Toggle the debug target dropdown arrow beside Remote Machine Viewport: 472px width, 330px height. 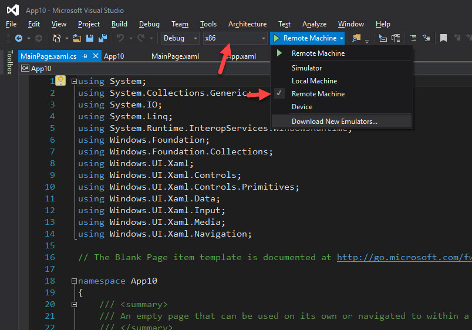coord(342,39)
